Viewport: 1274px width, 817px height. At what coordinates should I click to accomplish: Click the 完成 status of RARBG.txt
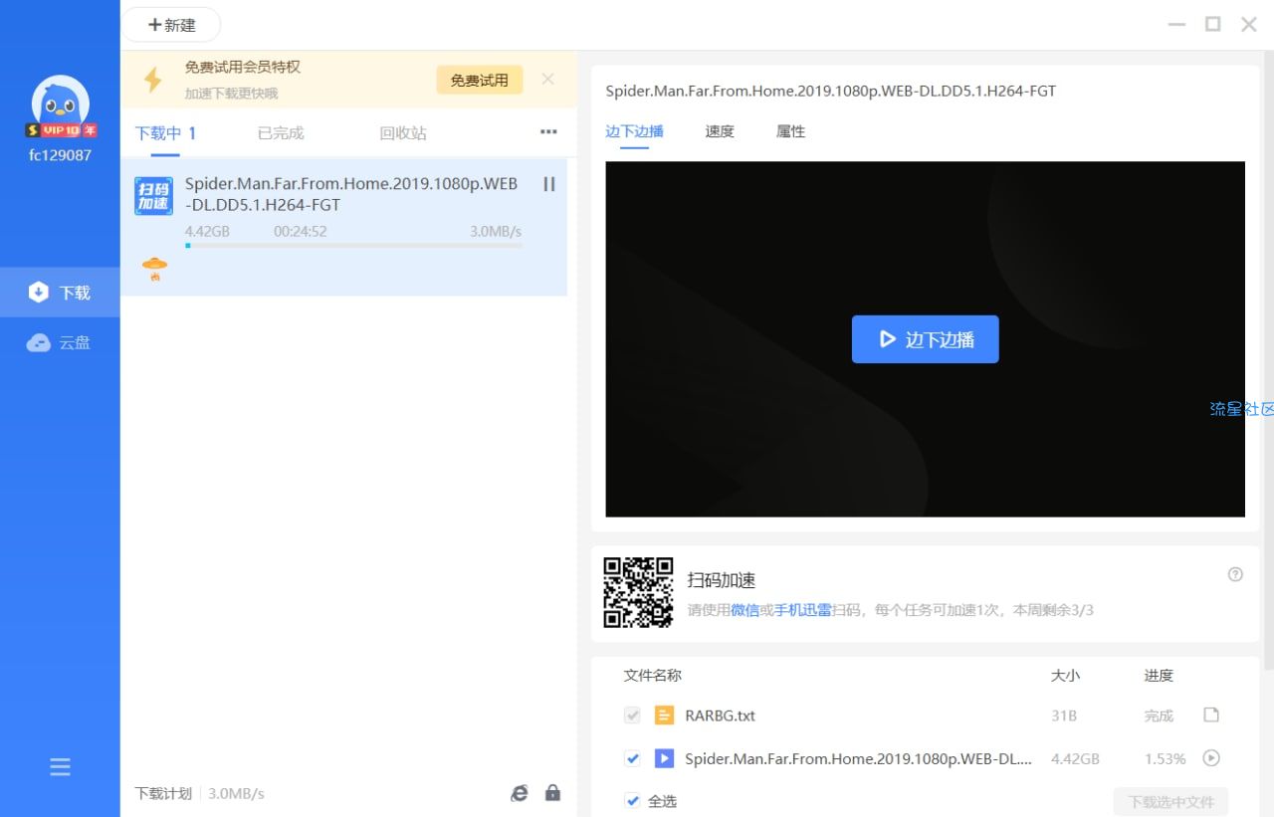click(1159, 715)
